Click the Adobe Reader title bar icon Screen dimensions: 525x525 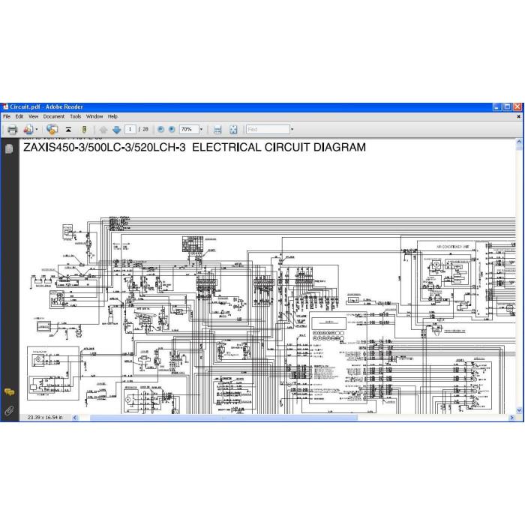point(5,106)
